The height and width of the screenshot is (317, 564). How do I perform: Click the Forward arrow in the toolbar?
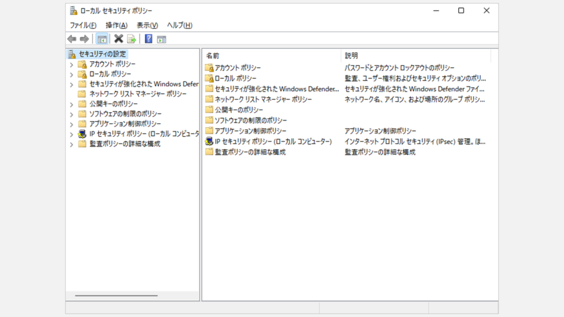[84, 39]
